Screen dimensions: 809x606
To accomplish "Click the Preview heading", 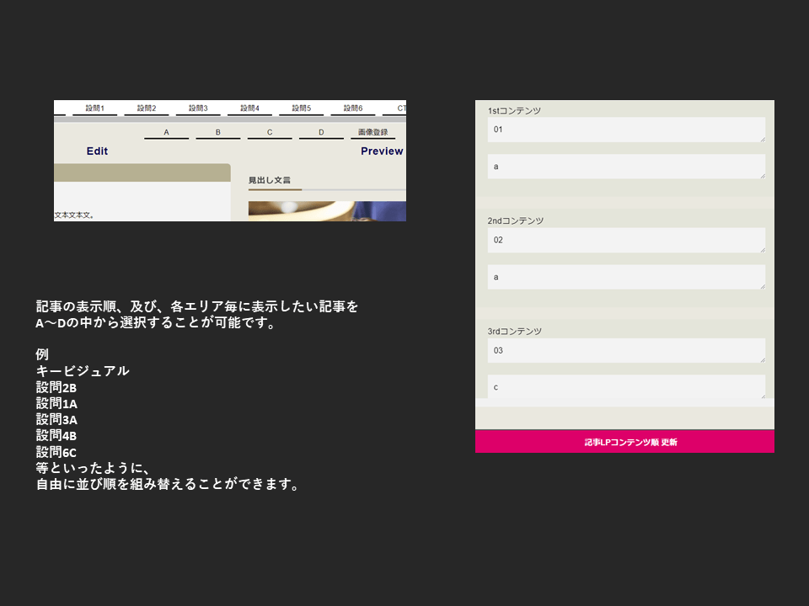I will click(x=382, y=151).
